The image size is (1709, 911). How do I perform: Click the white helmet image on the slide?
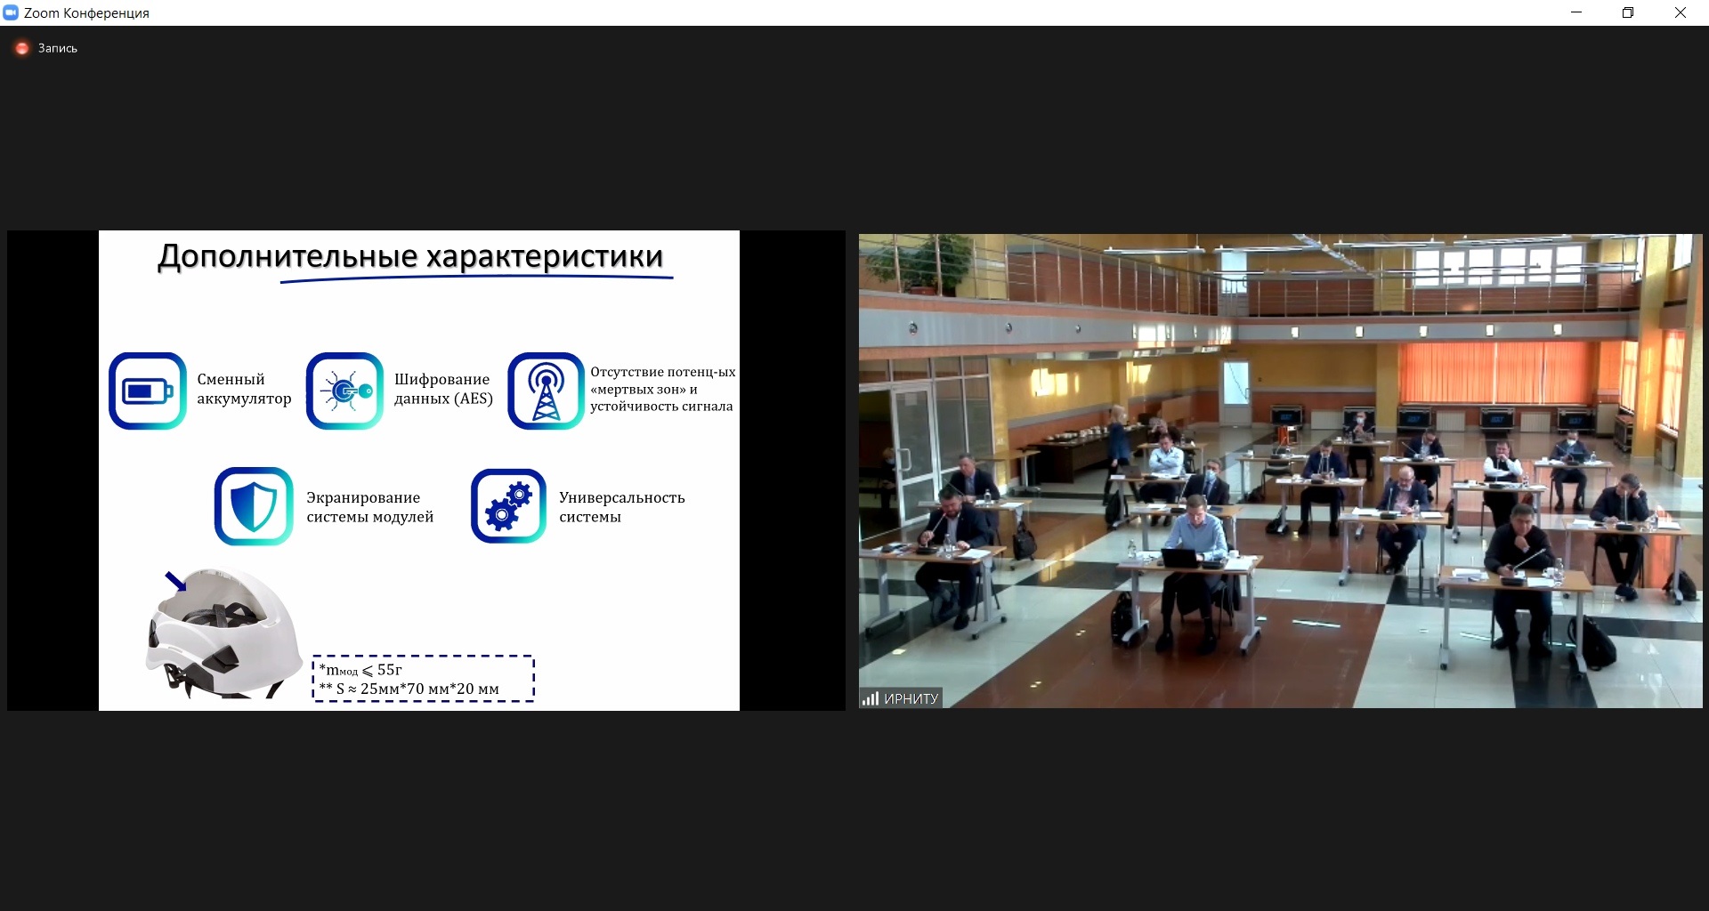pyautogui.click(x=224, y=633)
